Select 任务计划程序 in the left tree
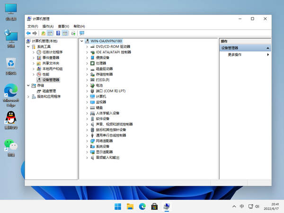This screenshot has width=284, height=213. pyautogui.click(x=52, y=52)
